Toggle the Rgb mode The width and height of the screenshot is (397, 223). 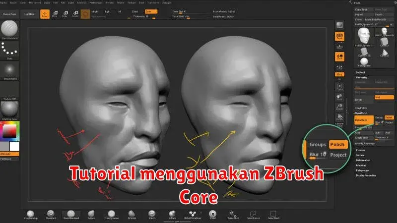tap(107, 11)
